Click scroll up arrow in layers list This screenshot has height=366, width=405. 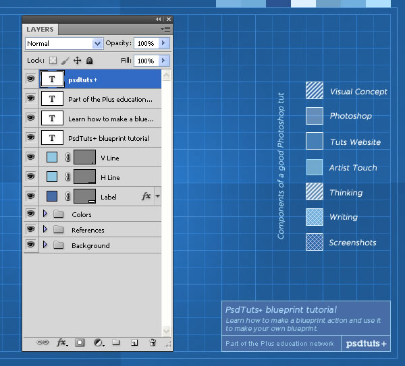pos(166,75)
